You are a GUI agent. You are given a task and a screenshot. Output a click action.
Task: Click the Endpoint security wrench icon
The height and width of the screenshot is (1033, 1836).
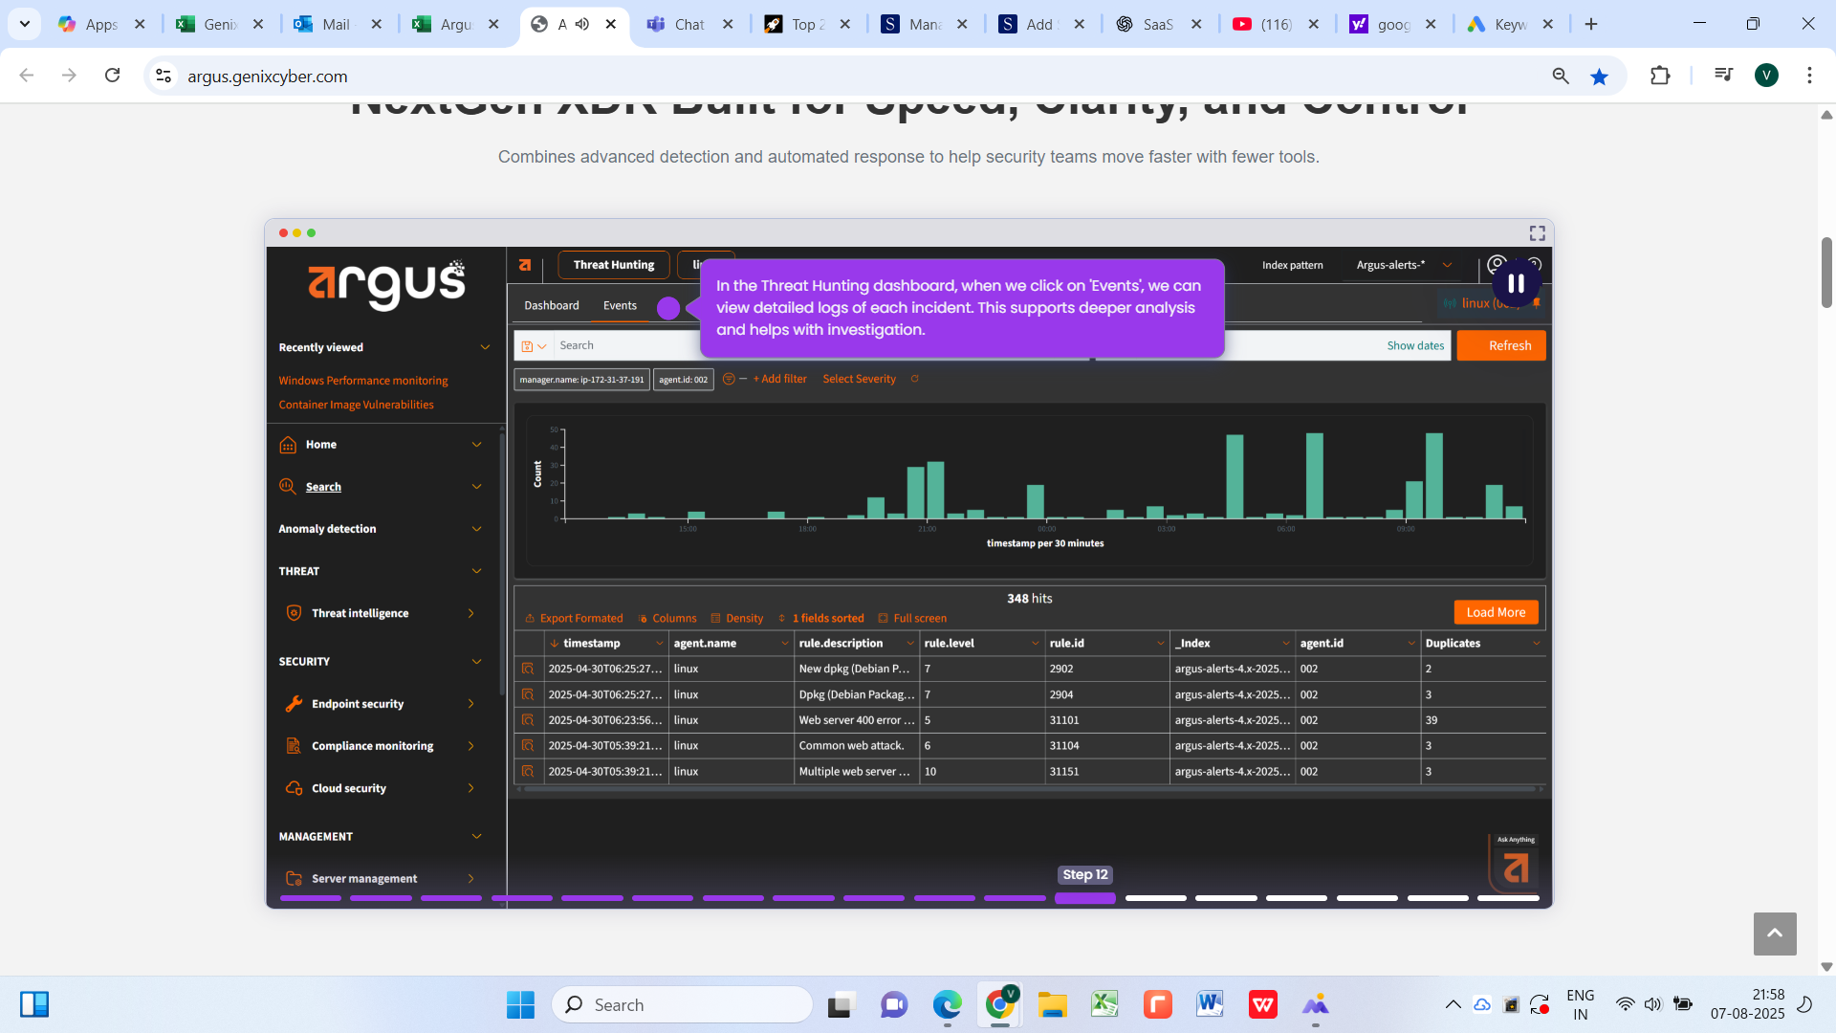295,704
